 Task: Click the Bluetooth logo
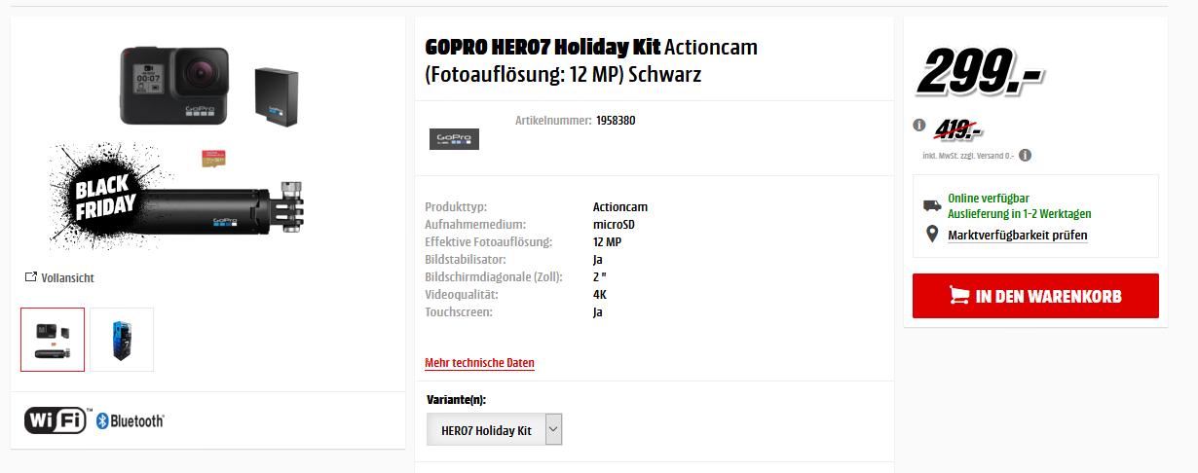[131, 421]
